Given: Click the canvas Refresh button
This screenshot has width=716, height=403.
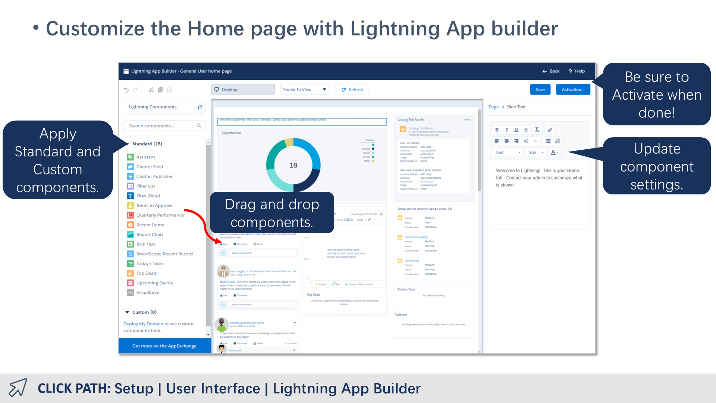Looking at the screenshot, I should click(x=352, y=90).
